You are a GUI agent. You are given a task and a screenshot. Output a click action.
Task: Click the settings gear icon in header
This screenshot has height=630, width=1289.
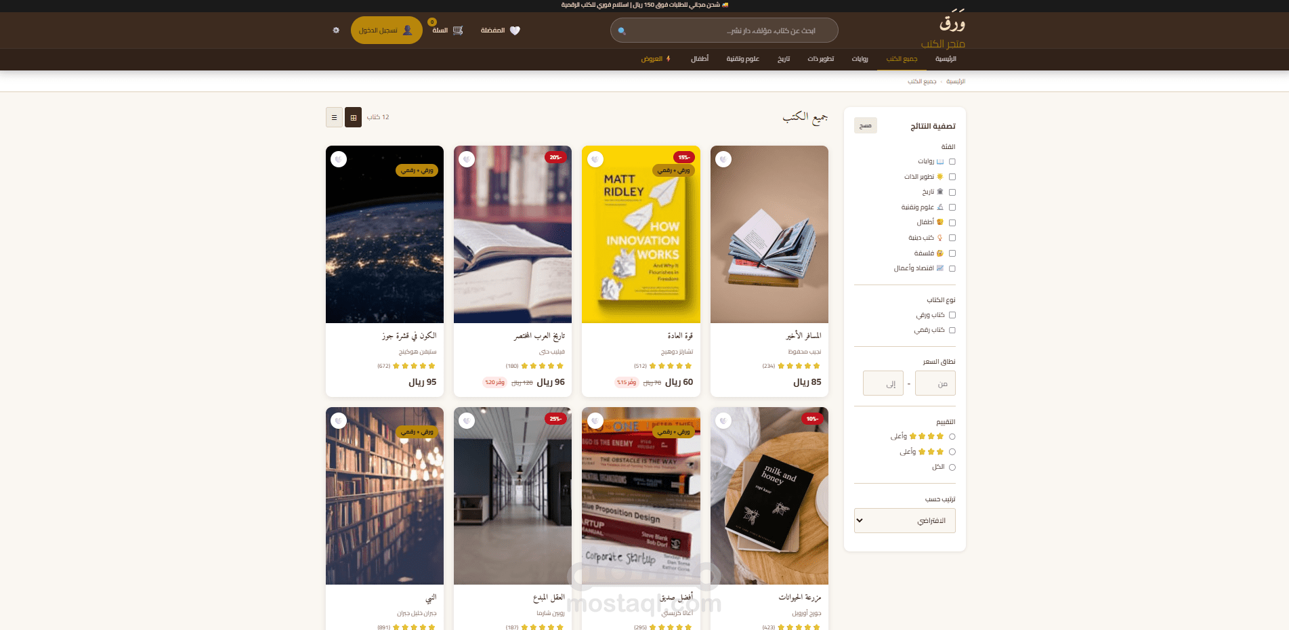click(336, 30)
